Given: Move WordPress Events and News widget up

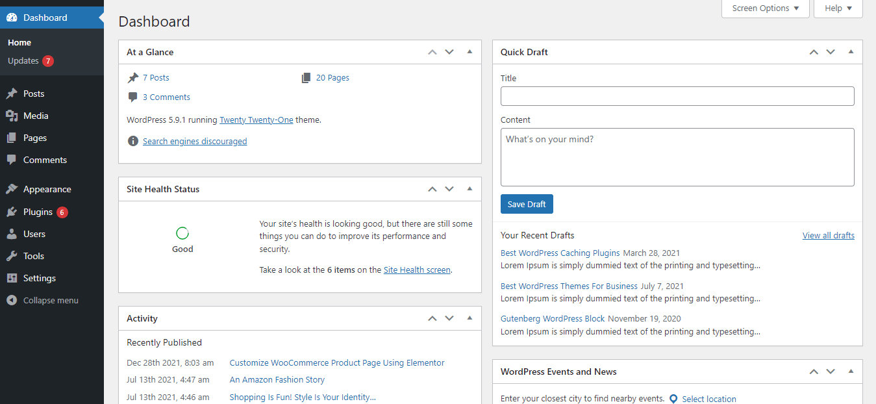Looking at the screenshot, I should 814,372.
